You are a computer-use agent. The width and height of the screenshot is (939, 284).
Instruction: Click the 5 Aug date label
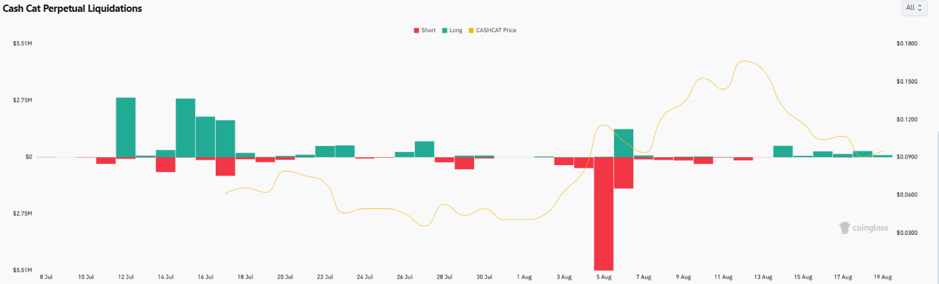pyautogui.click(x=604, y=277)
